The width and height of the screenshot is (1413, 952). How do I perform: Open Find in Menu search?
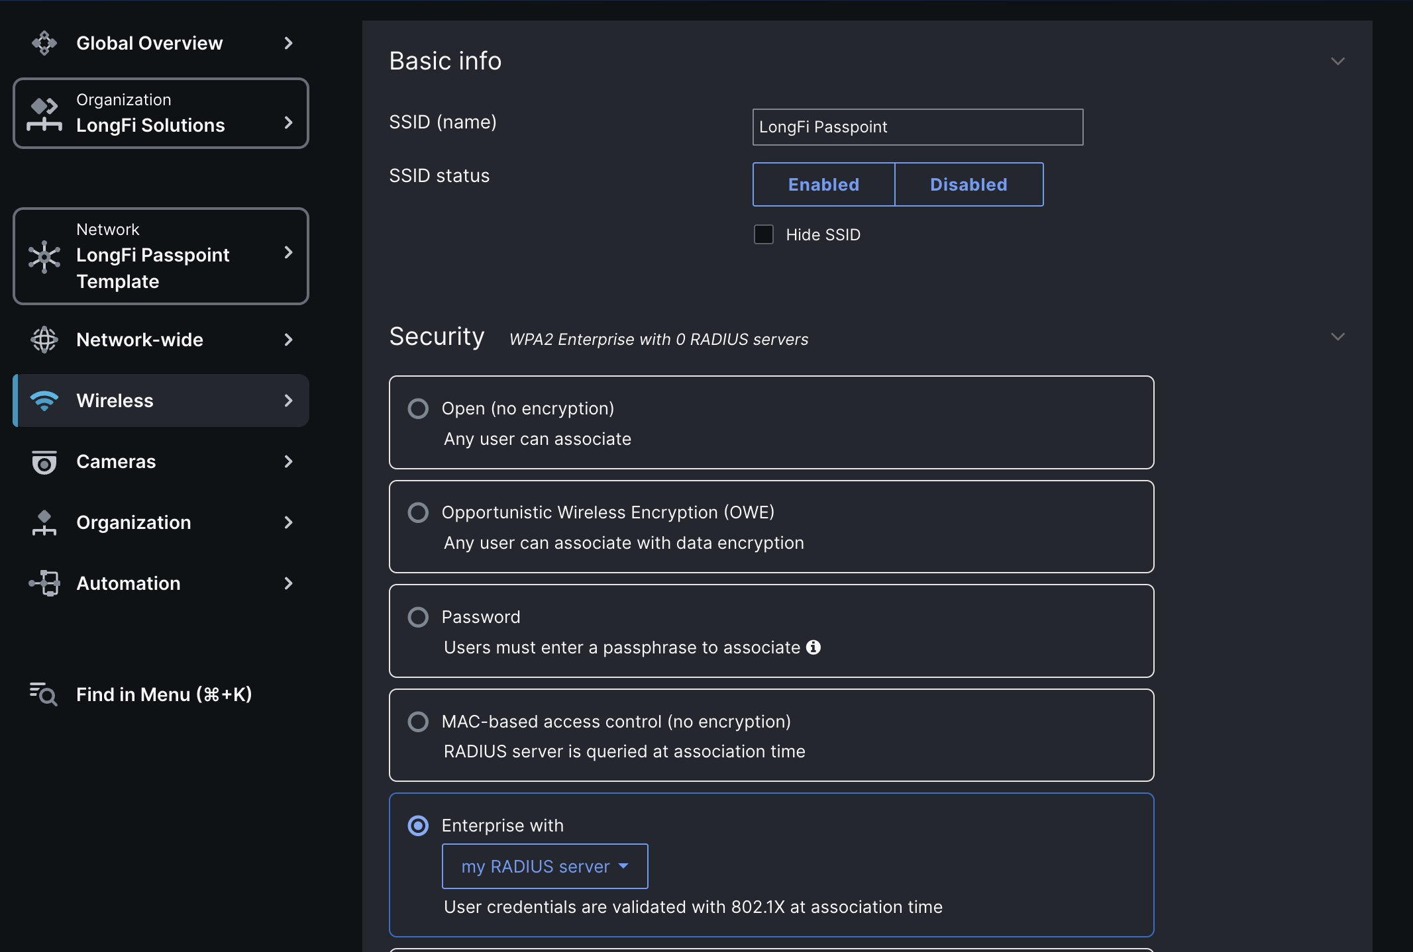coord(161,694)
